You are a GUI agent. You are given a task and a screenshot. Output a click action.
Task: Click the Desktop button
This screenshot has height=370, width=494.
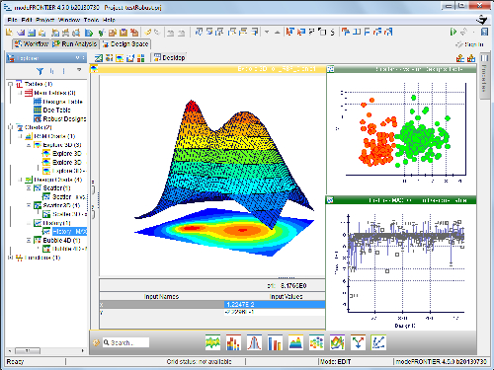(x=170, y=57)
